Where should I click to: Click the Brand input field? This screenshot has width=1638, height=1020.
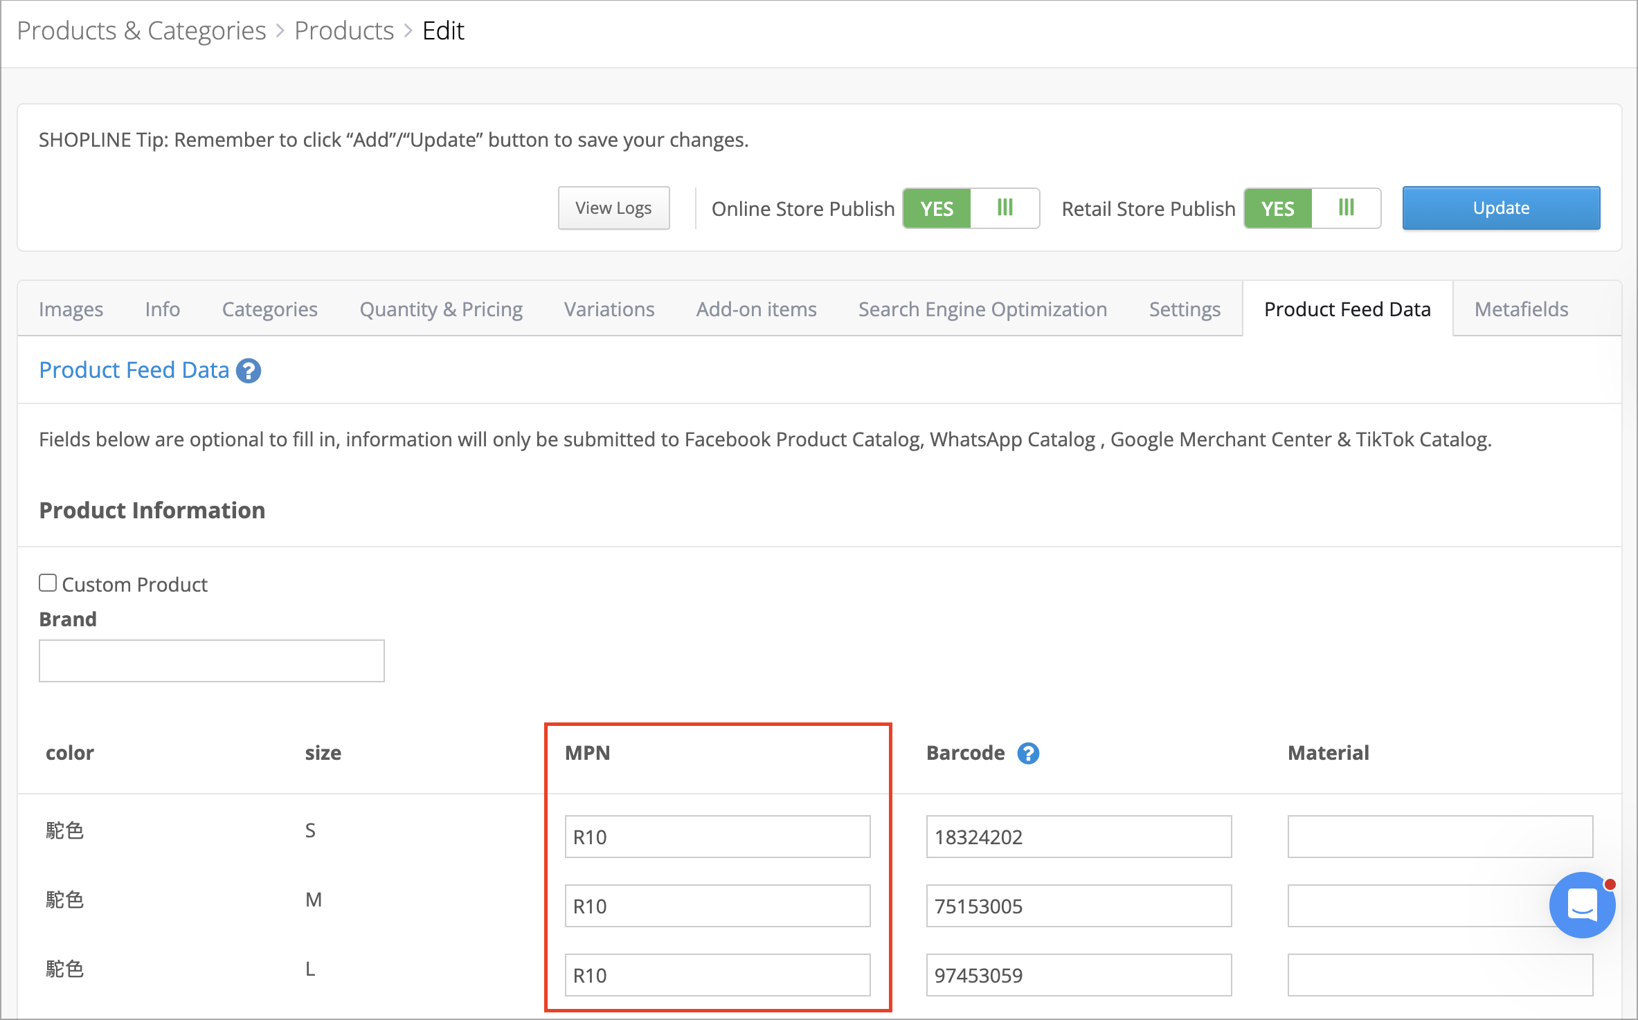[212, 660]
